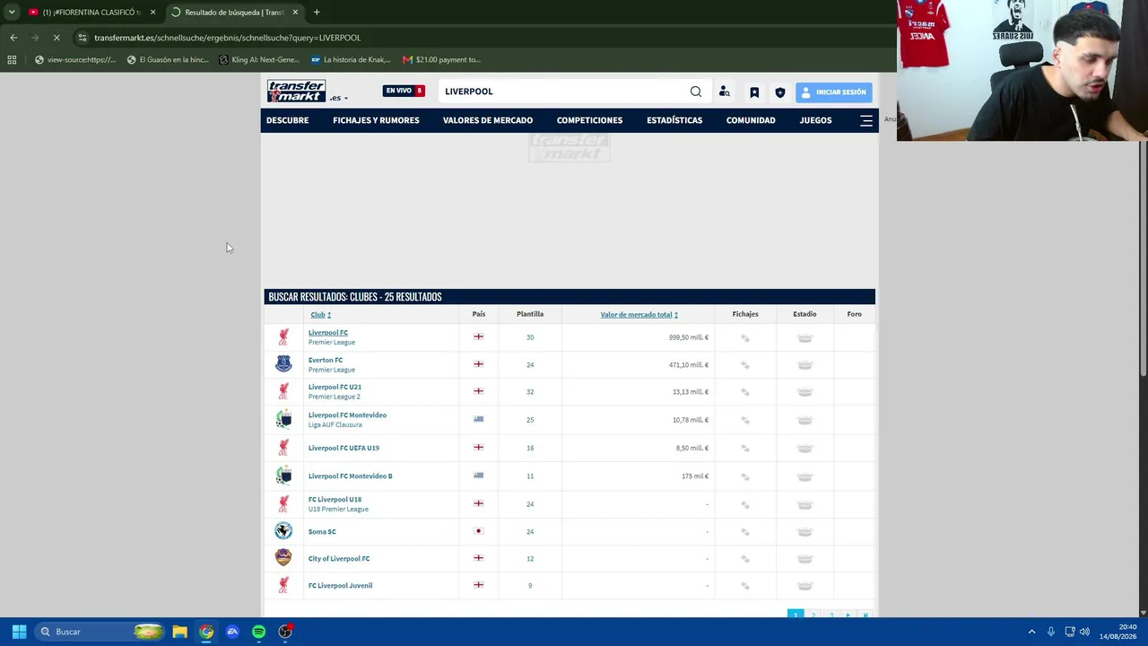Viewport: 1148px width, 646px height.
Task: Open La historia de Knak bookmark
Action: click(351, 60)
